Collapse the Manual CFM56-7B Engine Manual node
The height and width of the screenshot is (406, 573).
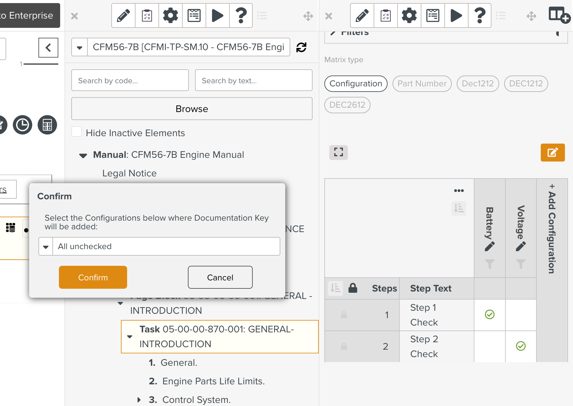[x=83, y=155]
